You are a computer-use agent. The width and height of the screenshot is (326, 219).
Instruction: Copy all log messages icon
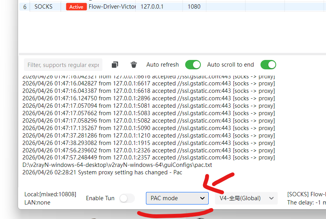pyautogui.click(x=115, y=65)
